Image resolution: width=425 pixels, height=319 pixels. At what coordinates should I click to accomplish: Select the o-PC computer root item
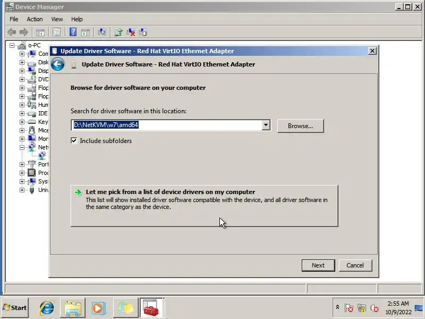click(35, 45)
